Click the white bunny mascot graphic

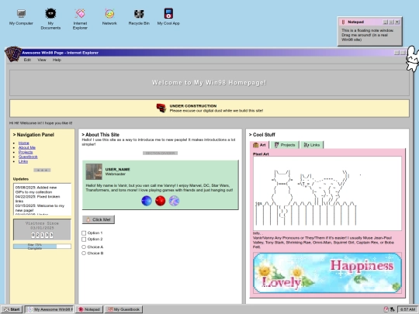click(412, 59)
